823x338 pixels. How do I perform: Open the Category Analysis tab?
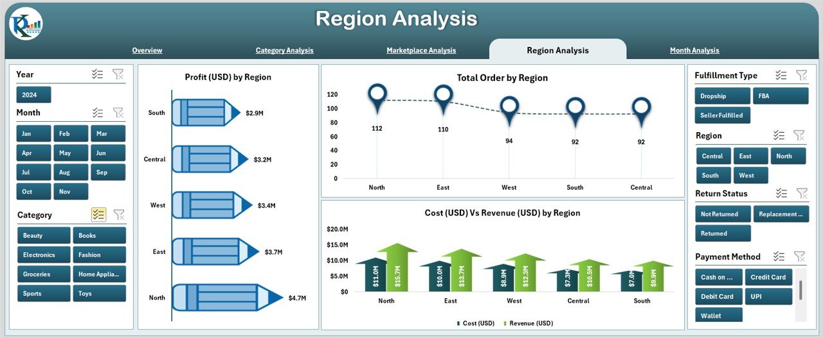tap(284, 50)
